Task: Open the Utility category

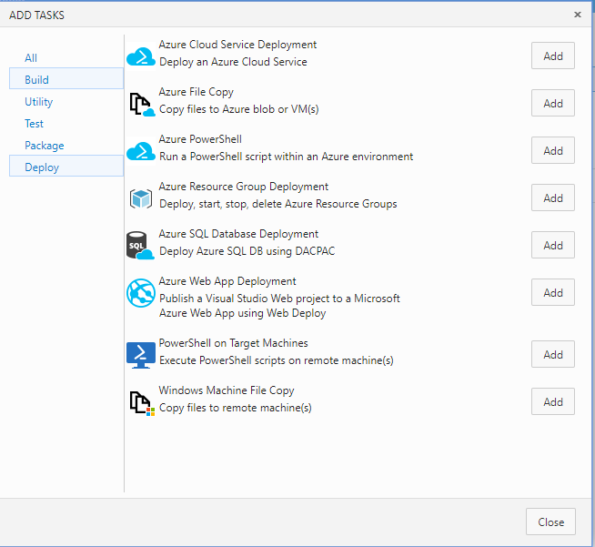Action: (39, 102)
